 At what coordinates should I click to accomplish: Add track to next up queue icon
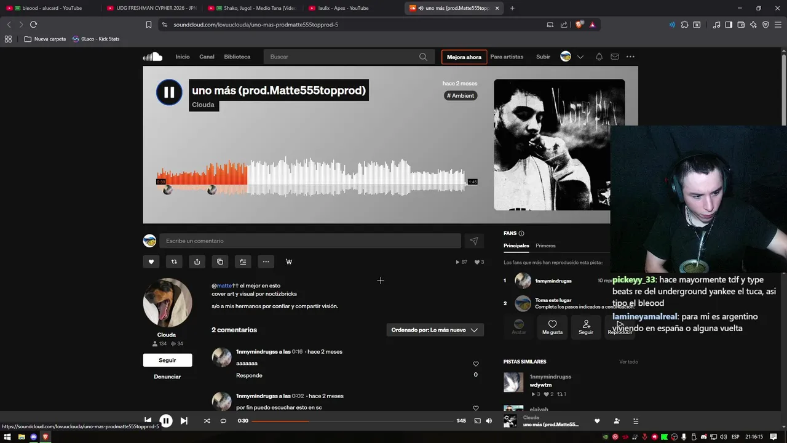pyautogui.click(x=243, y=261)
